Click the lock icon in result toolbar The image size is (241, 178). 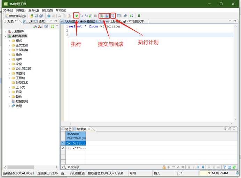coord(164,167)
